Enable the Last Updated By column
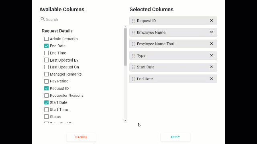The width and height of the screenshot is (257, 144). click(x=47, y=60)
